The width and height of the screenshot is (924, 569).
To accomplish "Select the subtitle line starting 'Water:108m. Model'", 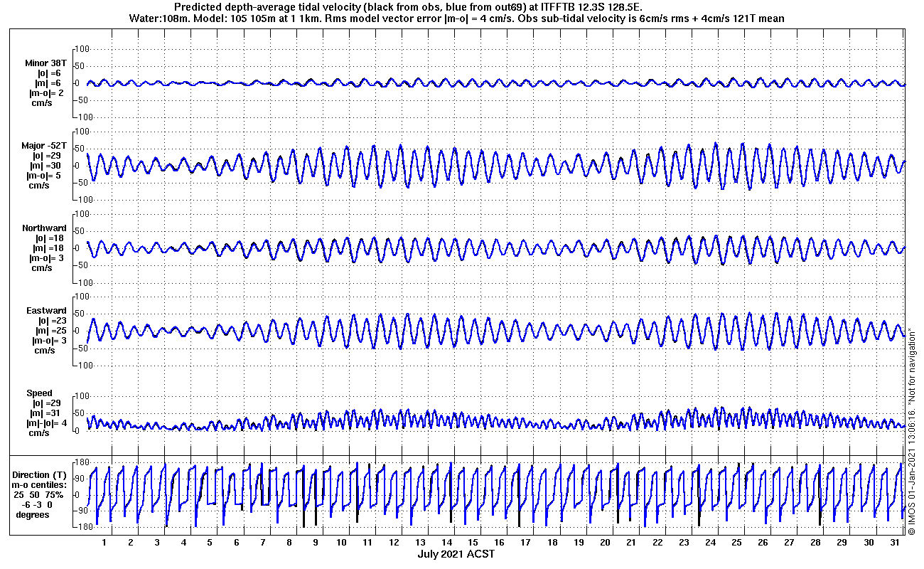I will click(x=457, y=18).
